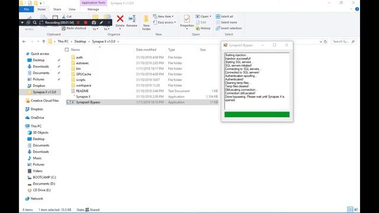Click Desktop in the breadcrumb path

[x=80, y=41]
